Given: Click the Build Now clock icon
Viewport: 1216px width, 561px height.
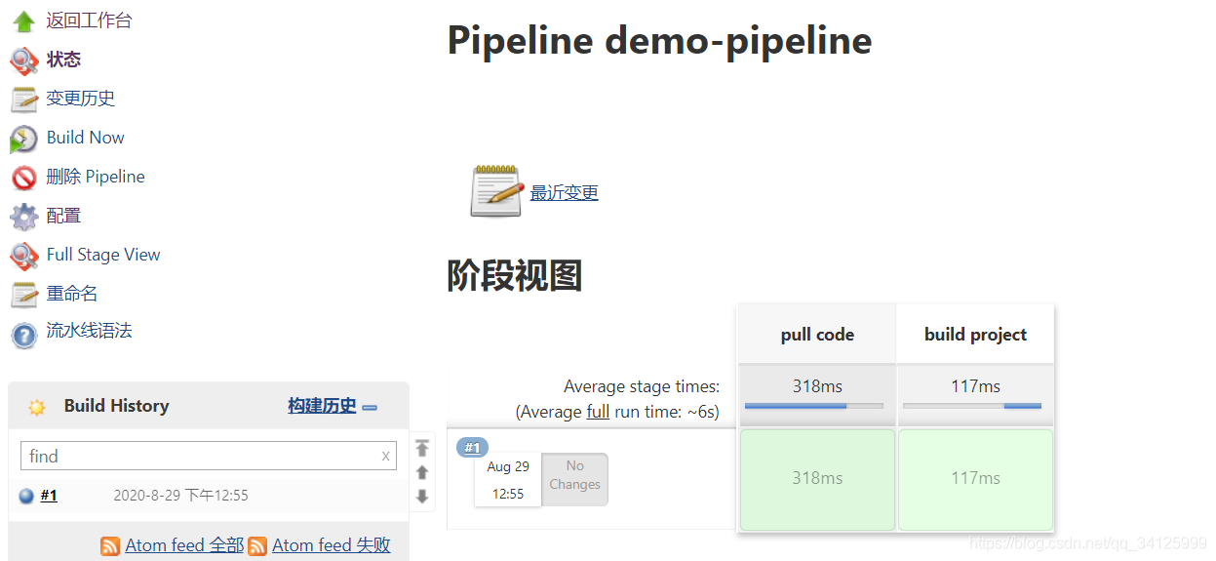Looking at the screenshot, I should (x=23, y=139).
